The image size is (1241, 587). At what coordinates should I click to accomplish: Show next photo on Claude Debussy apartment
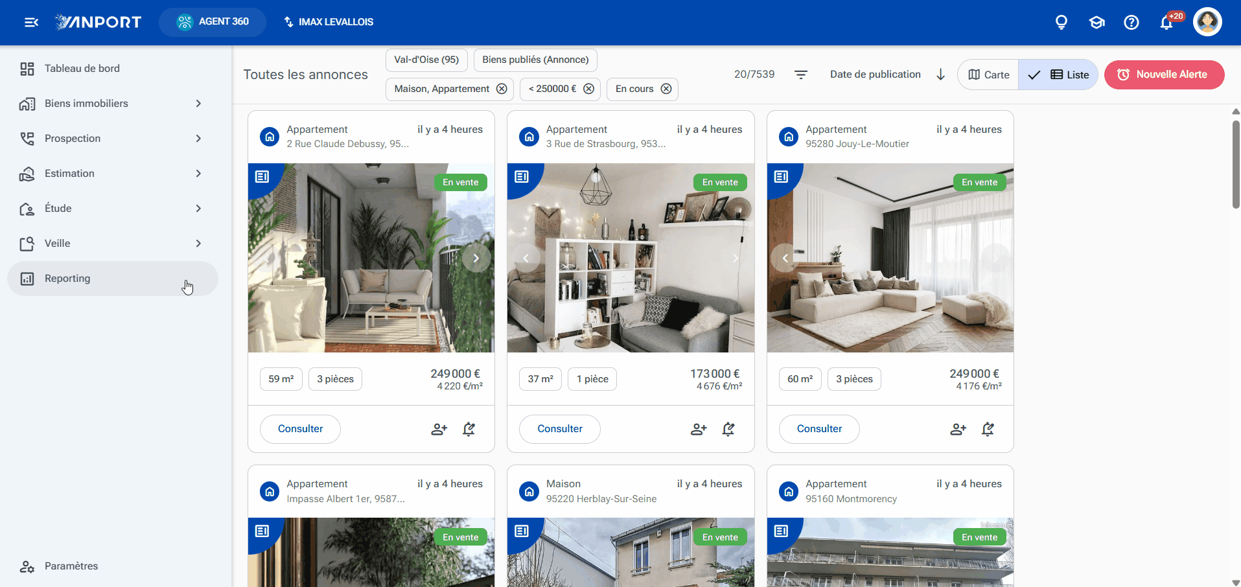[476, 258]
